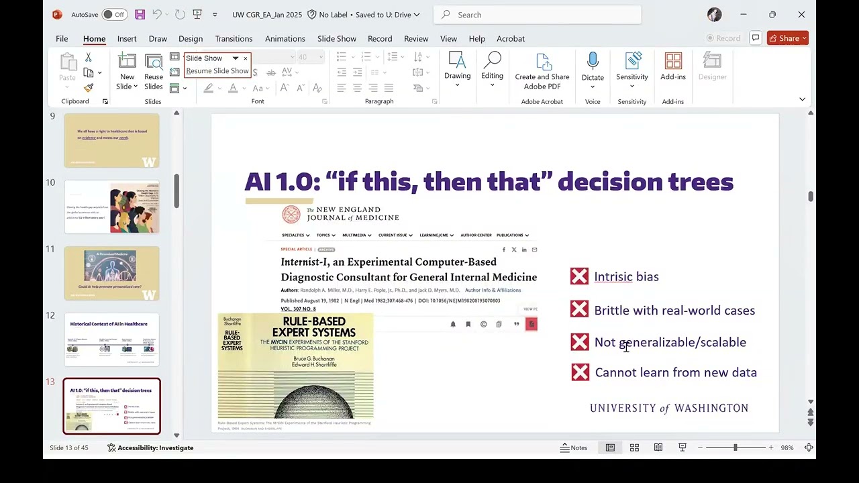Viewport: 859px width, 483px height.
Task: Open the Comments icon near Share
Action: coord(756,38)
